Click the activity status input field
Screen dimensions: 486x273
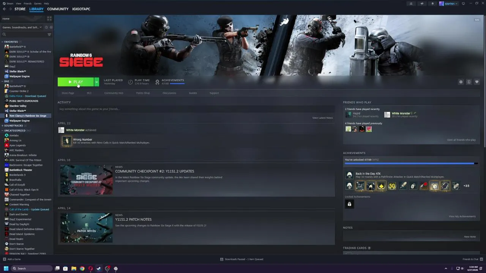[196, 109]
